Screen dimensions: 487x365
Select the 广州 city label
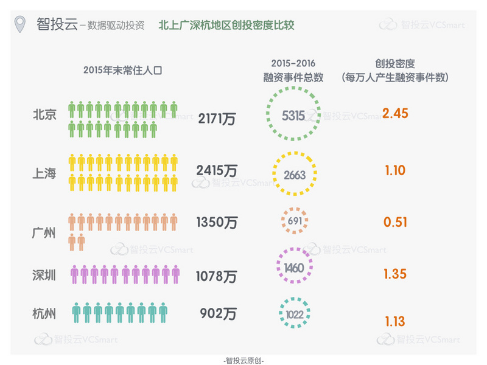pyautogui.click(x=44, y=232)
